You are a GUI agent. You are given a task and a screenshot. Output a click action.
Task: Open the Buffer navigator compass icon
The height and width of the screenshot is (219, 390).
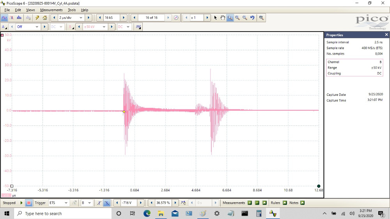(x=176, y=18)
